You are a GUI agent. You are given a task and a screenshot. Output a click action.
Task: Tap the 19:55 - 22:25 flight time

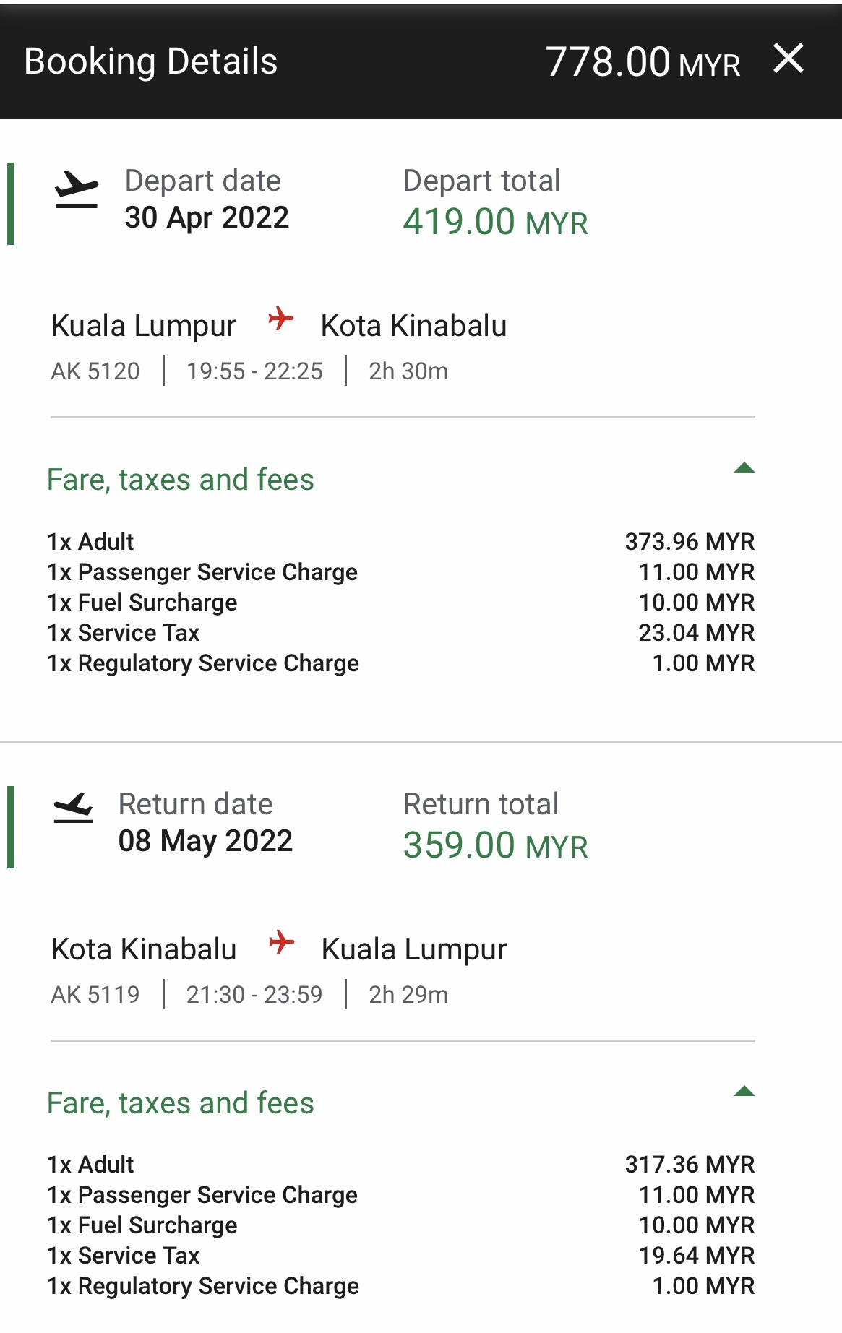click(254, 371)
